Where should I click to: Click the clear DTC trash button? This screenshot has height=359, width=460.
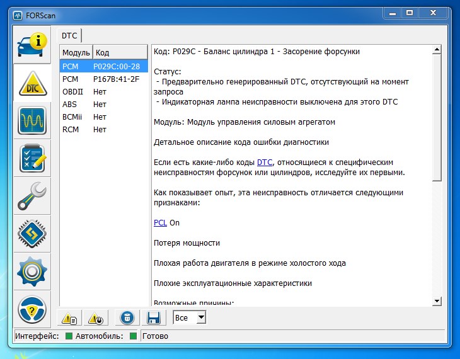pos(127,317)
